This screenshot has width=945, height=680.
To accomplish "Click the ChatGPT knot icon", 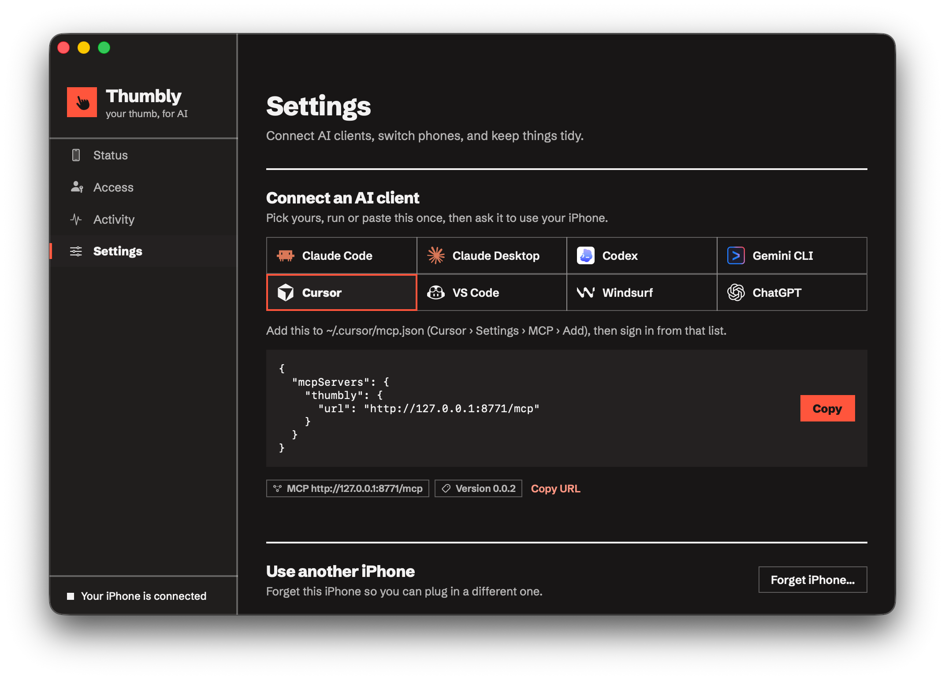I will click(x=736, y=293).
